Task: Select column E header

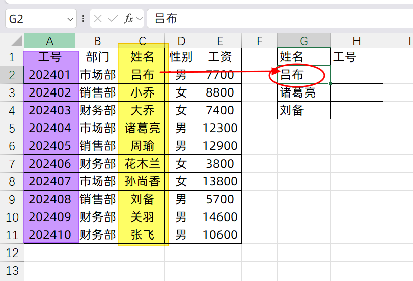Action: pos(219,41)
